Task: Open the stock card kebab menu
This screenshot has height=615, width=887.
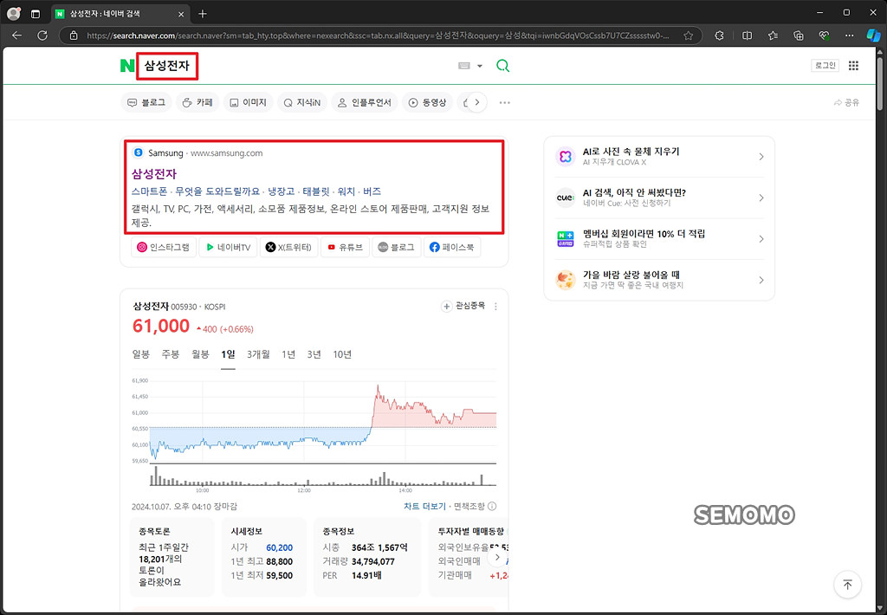Action: [495, 306]
